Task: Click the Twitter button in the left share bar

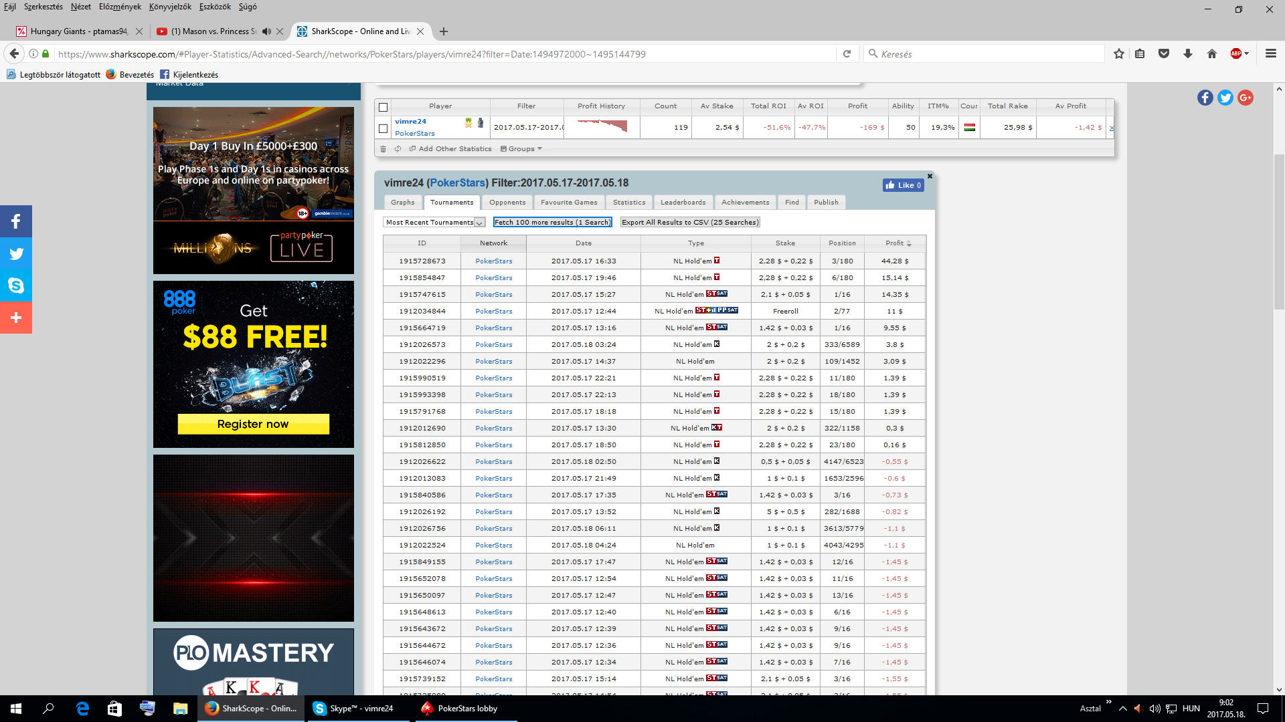Action: 16,253
